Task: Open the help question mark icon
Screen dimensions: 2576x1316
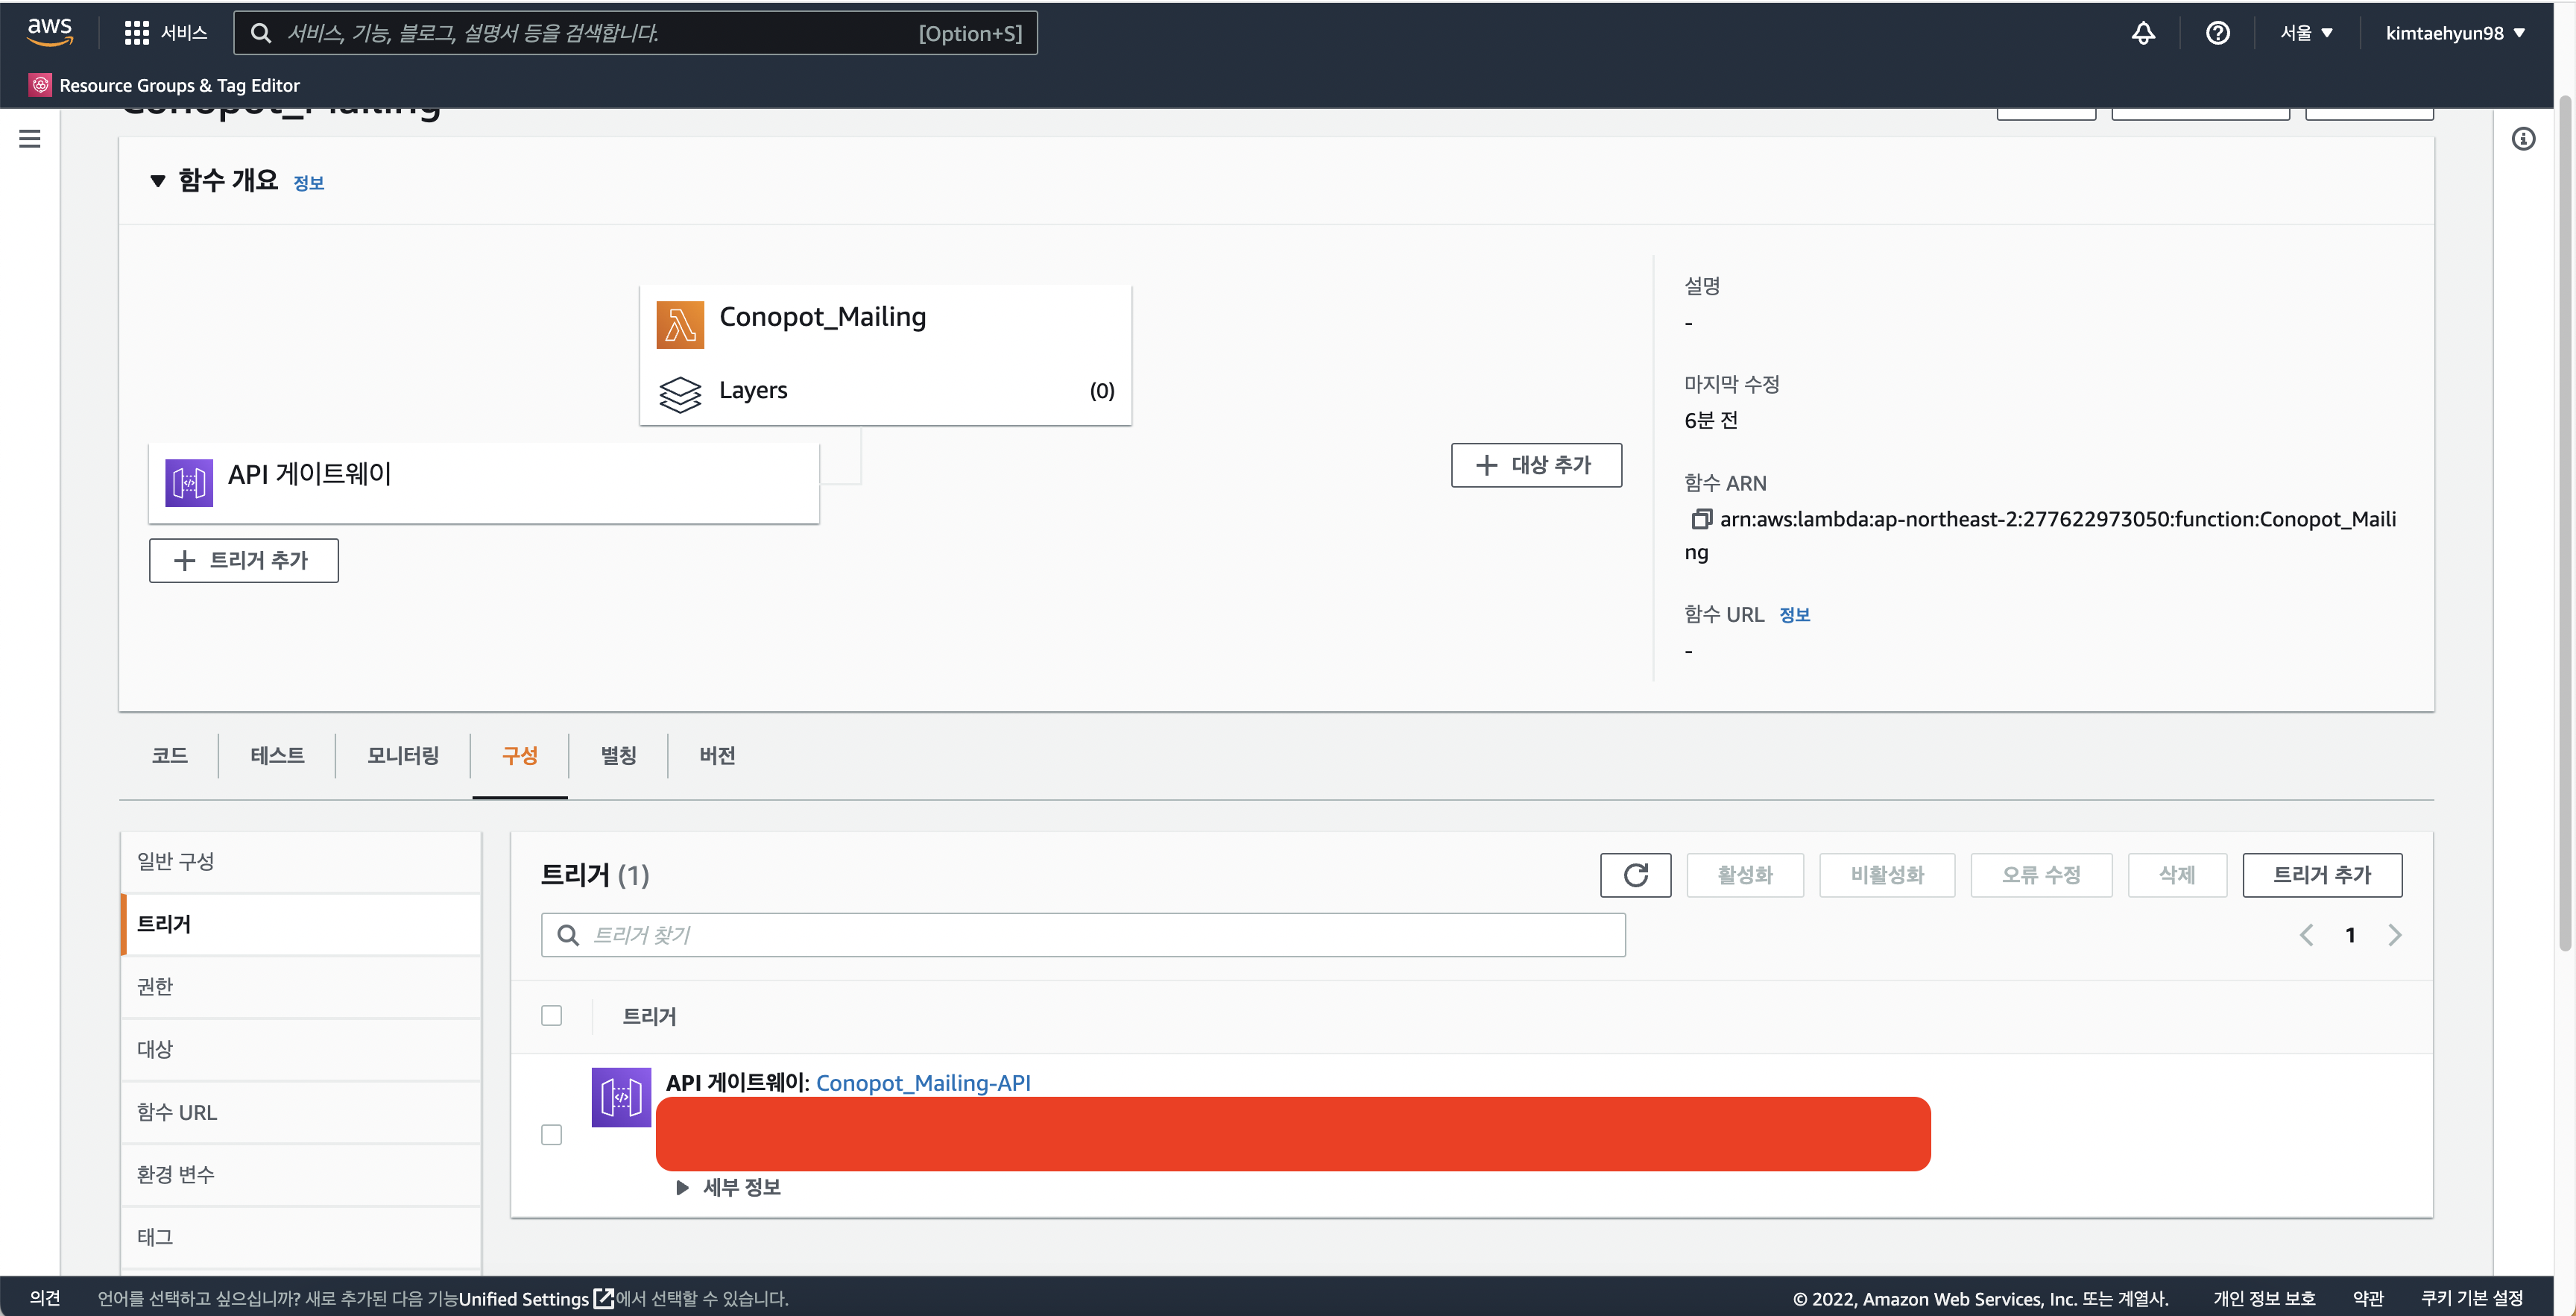Action: coord(2217,33)
